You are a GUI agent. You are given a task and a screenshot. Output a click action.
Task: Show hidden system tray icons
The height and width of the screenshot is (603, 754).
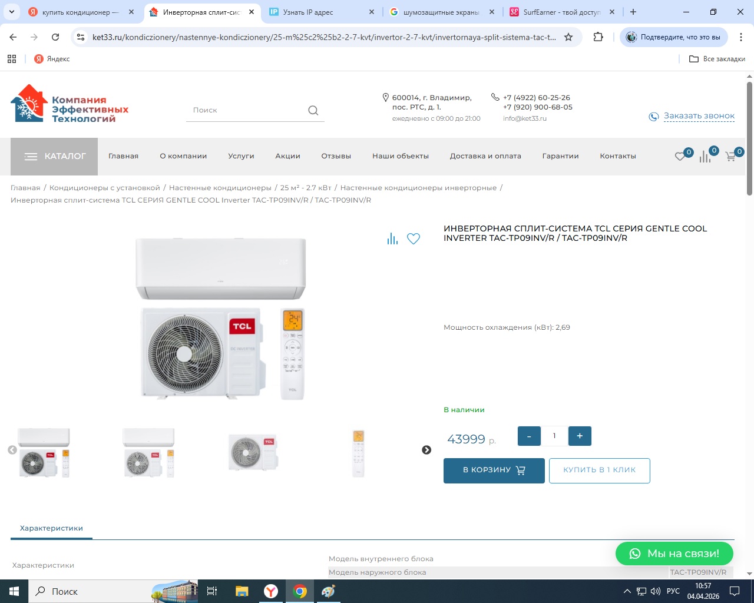[627, 591]
